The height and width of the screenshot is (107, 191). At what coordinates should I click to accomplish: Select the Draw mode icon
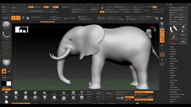coord(18,18)
